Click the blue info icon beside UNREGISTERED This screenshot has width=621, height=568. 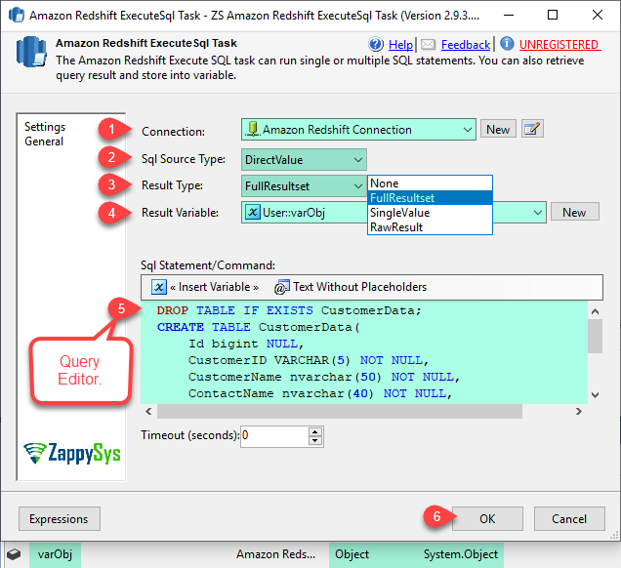507,44
